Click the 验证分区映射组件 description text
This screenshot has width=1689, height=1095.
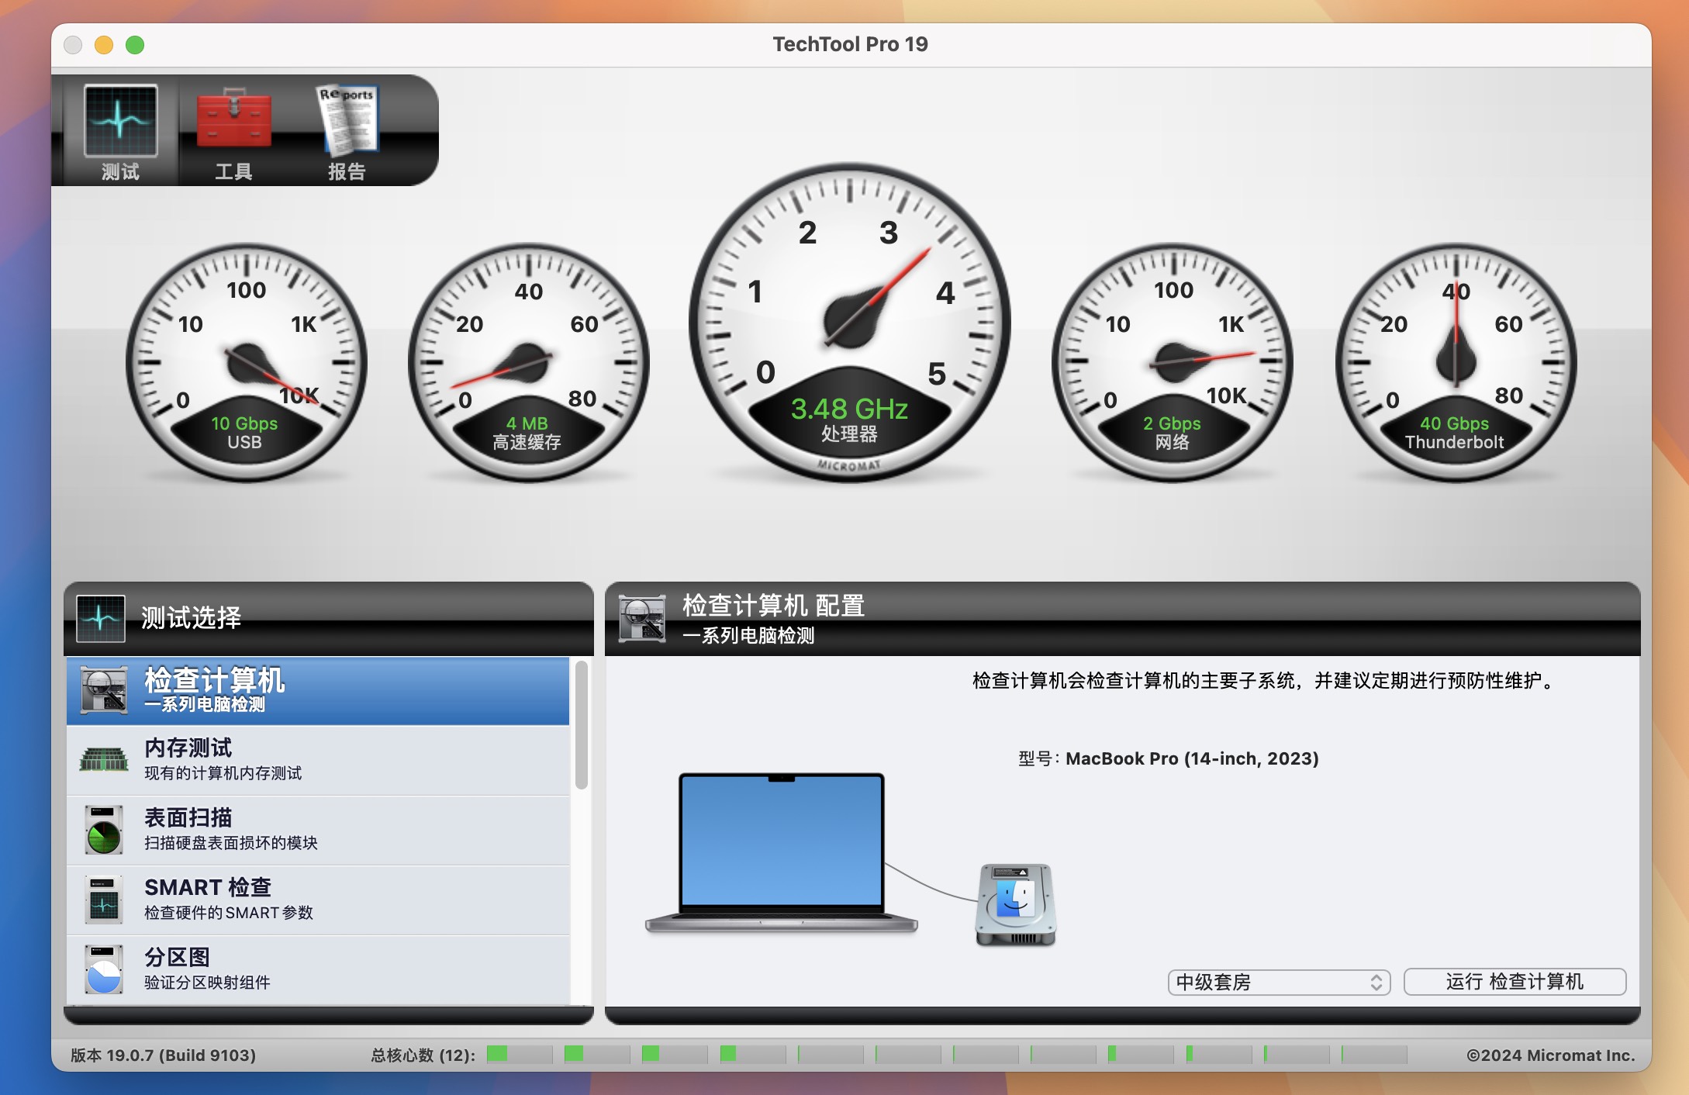click(207, 983)
